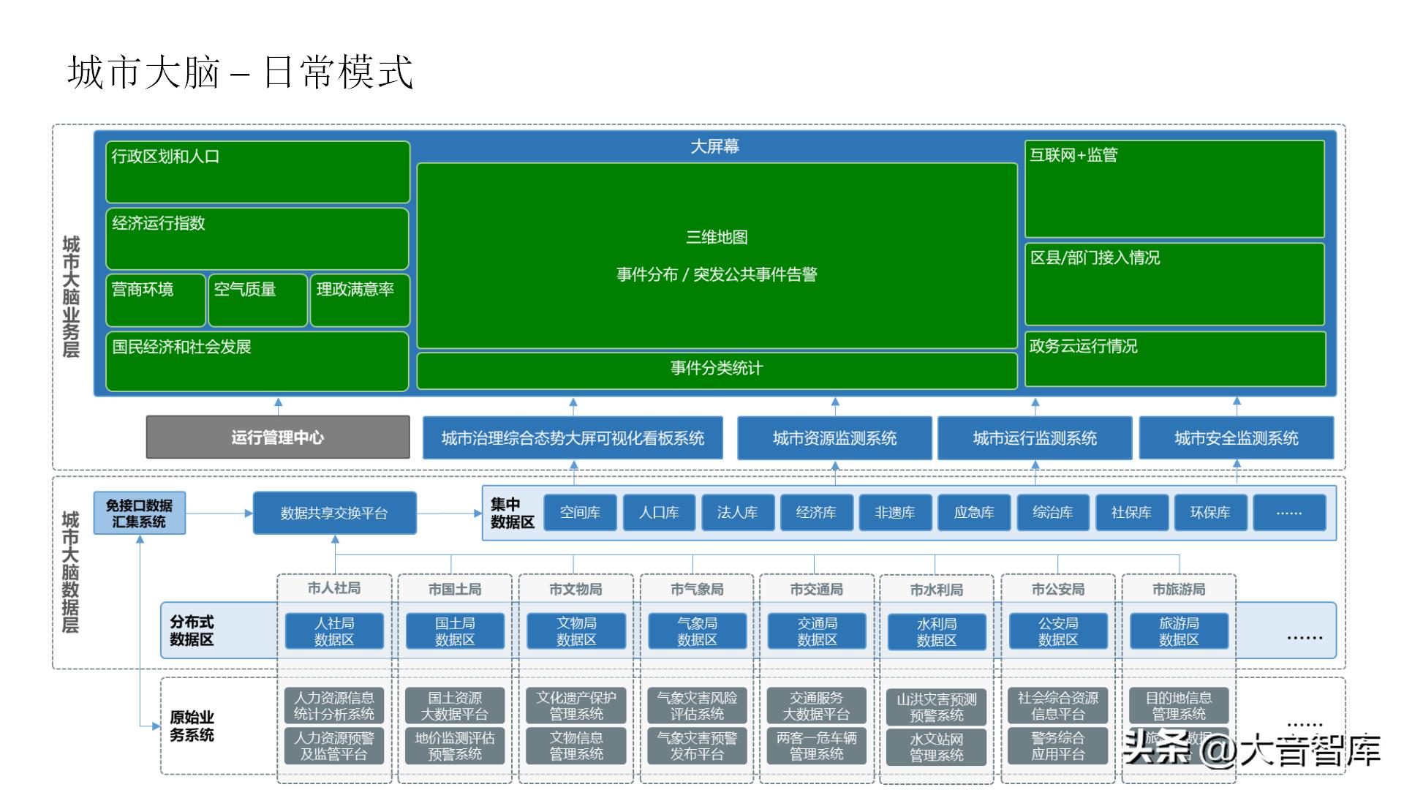
Task: Expand the 集中数据区 ellipsis block
Action: tap(1291, 513)
